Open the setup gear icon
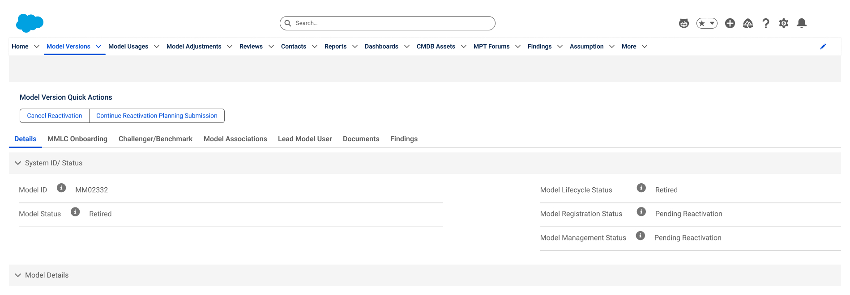The image size is (850, 295). click(x=784, y=23)
